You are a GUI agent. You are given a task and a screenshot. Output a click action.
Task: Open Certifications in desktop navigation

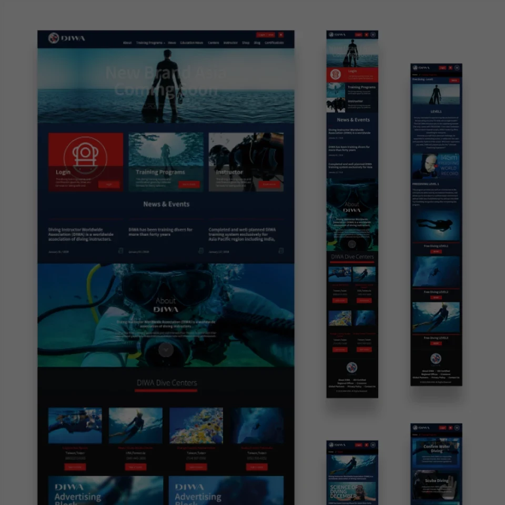coord(274,43)
